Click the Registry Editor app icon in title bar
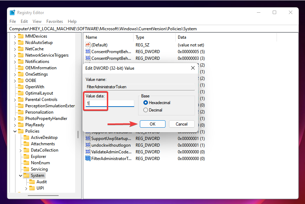This screenshot has height=204, width=305. coord(12,13)
